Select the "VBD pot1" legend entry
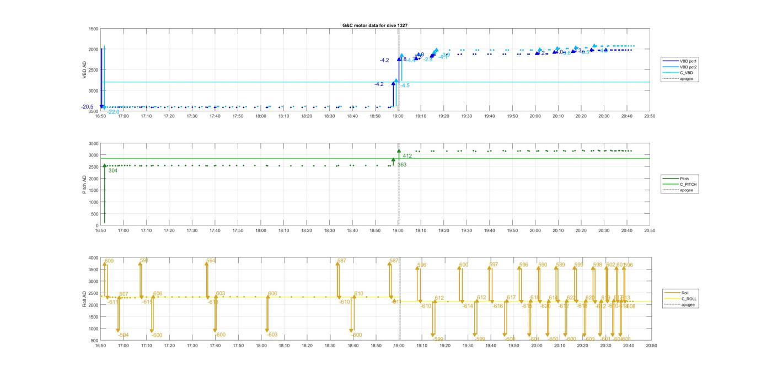 click(x=681, y=61)
